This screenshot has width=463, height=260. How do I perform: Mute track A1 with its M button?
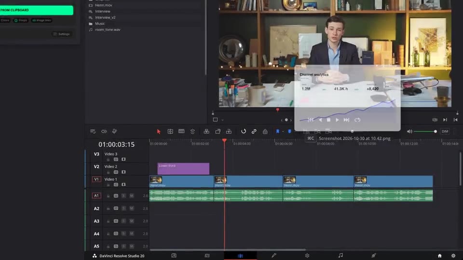tap(131, 196)
